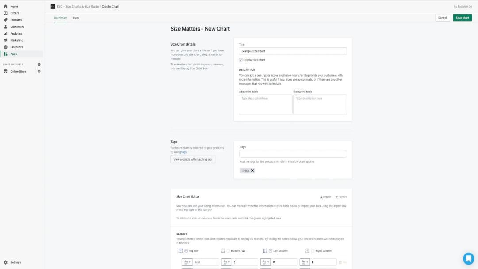Open Analytics via its bar chart icon

(x=6, y=34)
